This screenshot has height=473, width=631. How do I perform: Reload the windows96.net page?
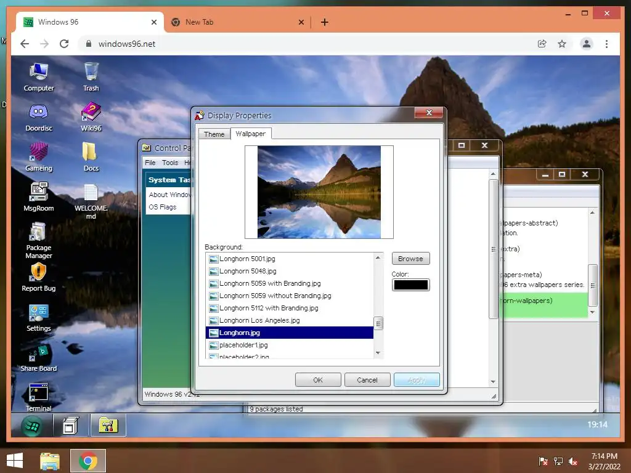click(64, 44)
